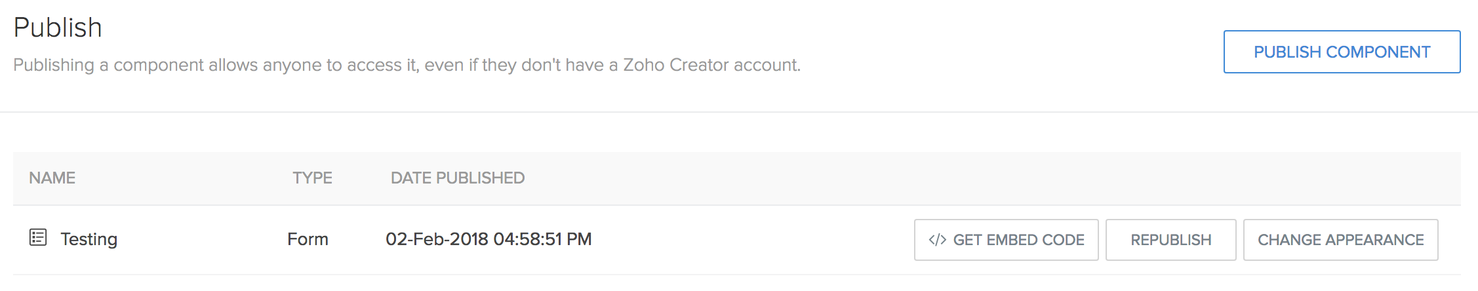Click the REPUBLISH label text

click(1170, 240)
